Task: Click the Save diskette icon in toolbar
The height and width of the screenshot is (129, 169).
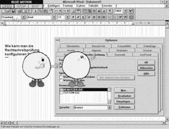Action: coord(13,11)
